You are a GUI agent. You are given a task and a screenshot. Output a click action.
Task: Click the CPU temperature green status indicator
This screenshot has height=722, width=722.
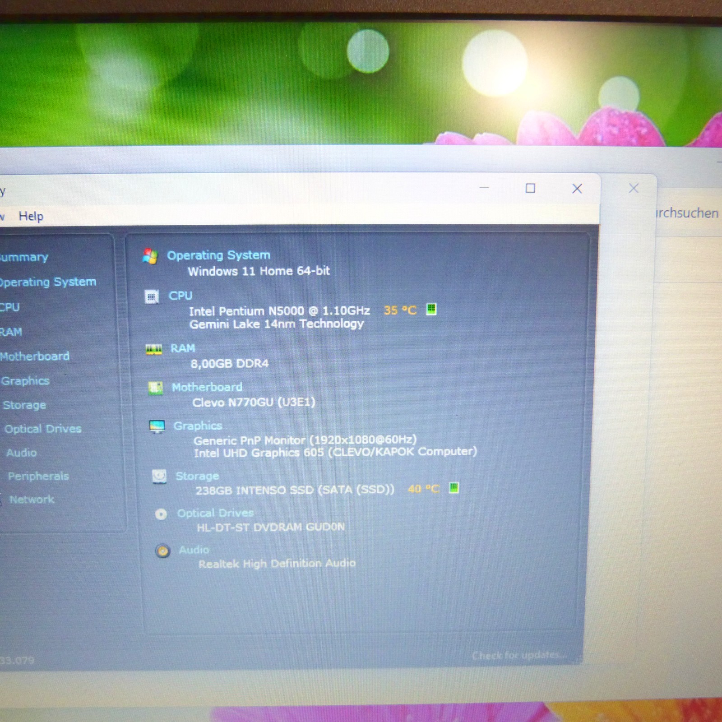pyautogui.click(x=431, y=309)
